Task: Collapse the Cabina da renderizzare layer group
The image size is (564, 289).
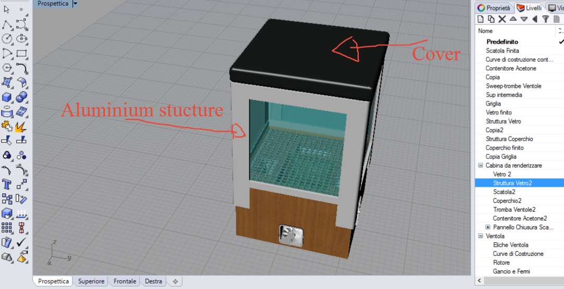Action: 480,165
